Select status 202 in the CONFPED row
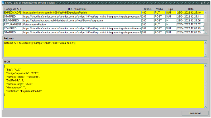 click(x=148, y=29)
